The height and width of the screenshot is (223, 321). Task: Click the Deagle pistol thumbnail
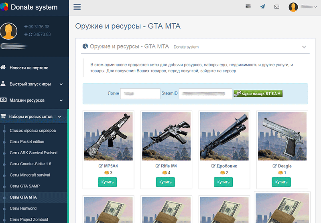pos(282,136)
